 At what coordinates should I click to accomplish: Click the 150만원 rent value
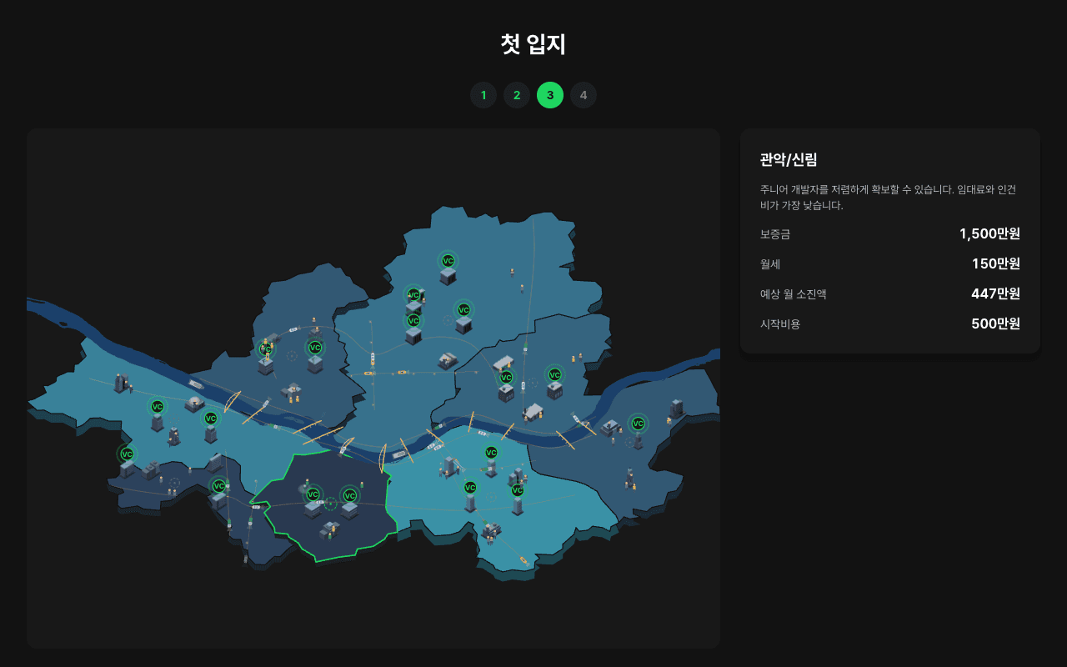996,263
